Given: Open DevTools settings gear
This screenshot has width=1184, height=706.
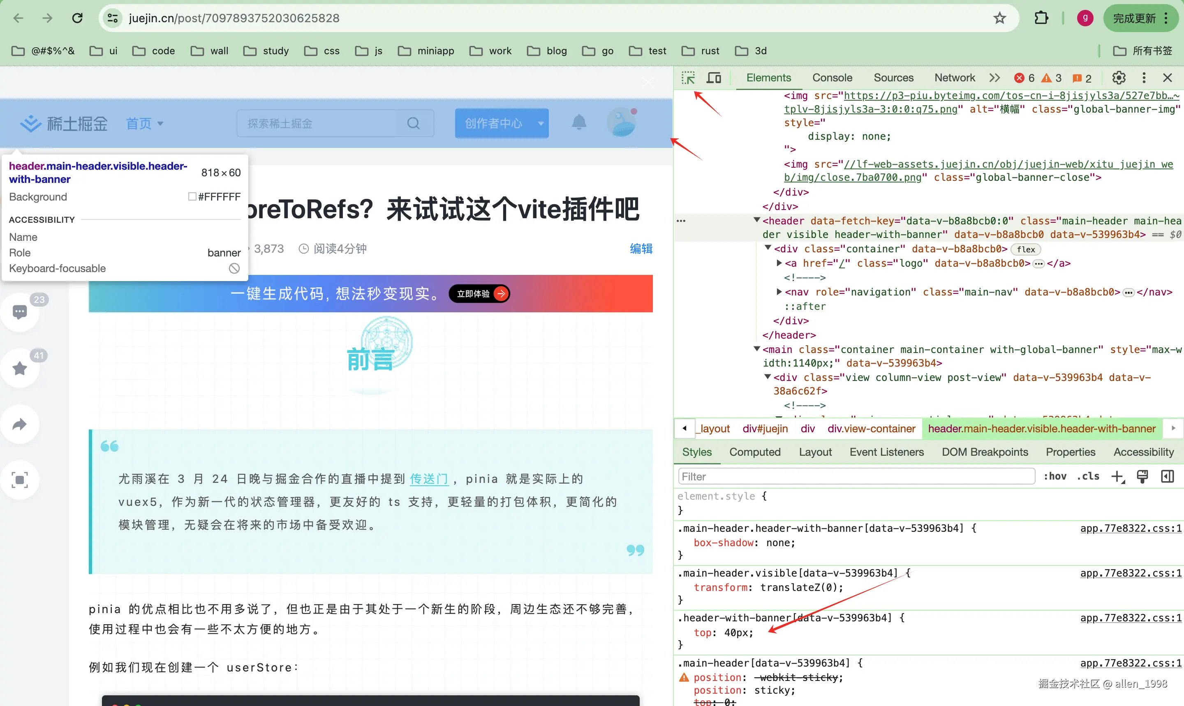Looking at the screenshot, I should 1118,78.
